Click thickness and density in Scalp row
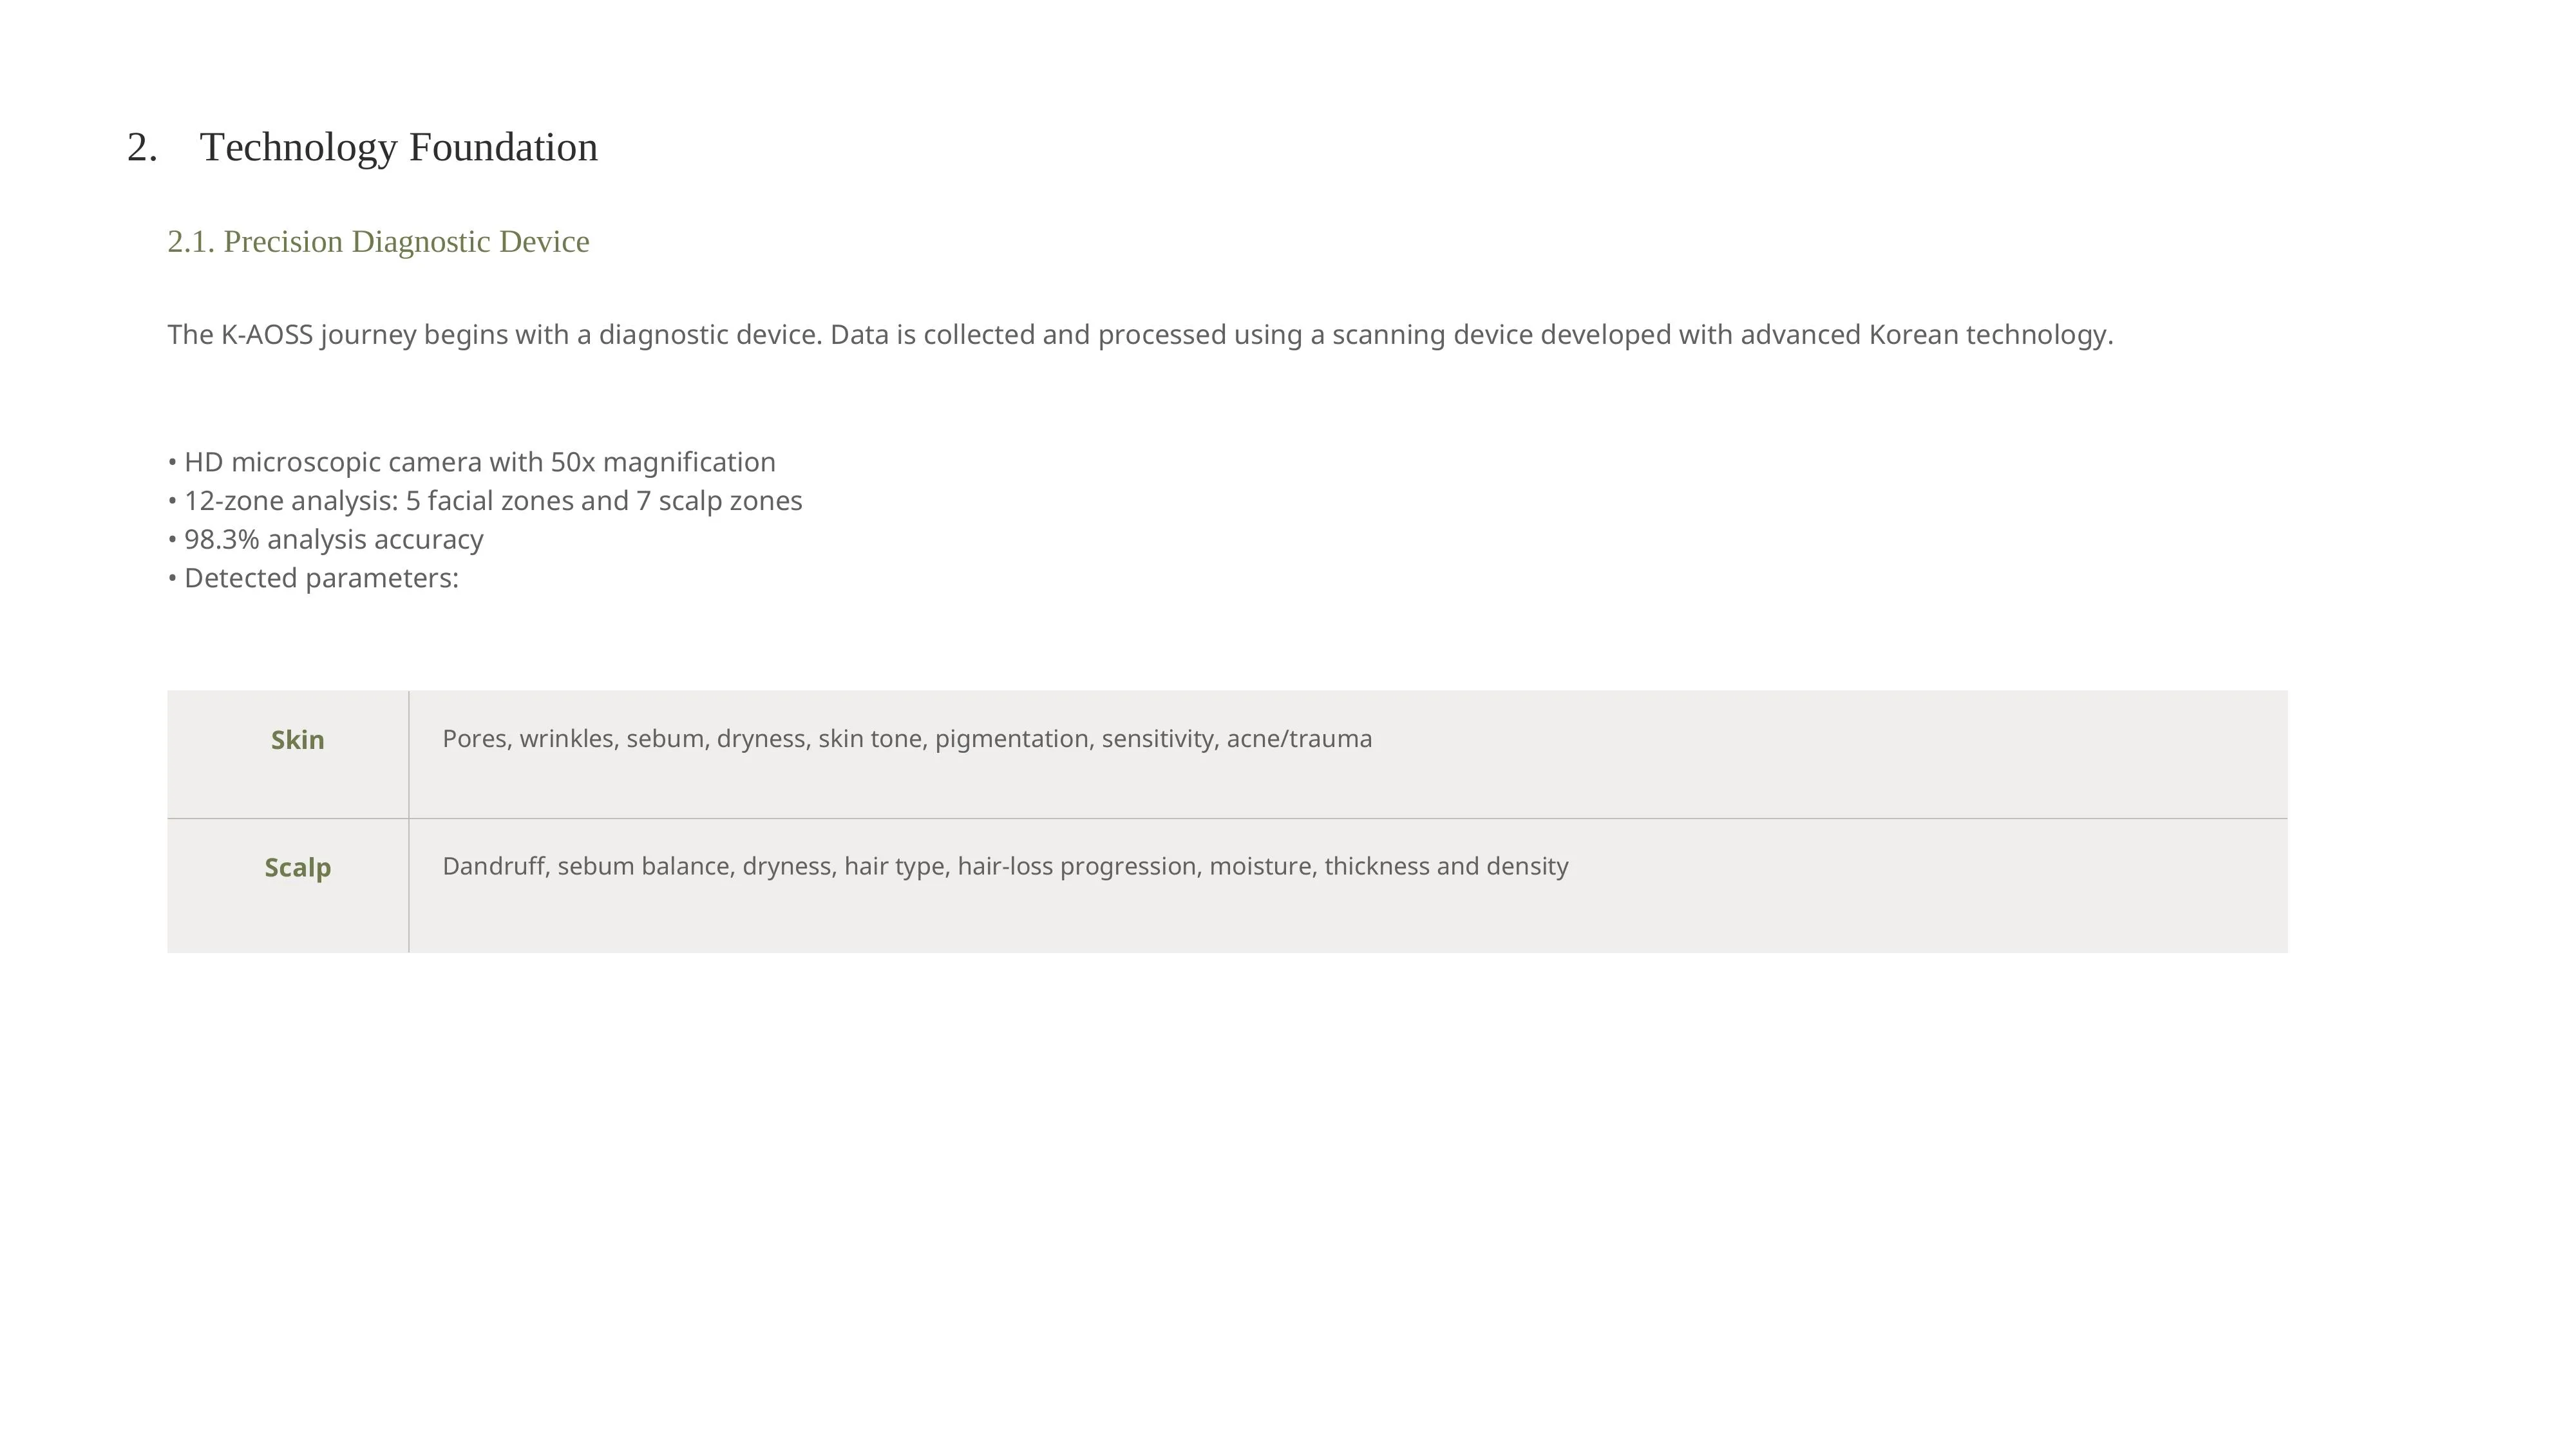This screenshot has width=2576, height=1449. (x=1446, y=866)
